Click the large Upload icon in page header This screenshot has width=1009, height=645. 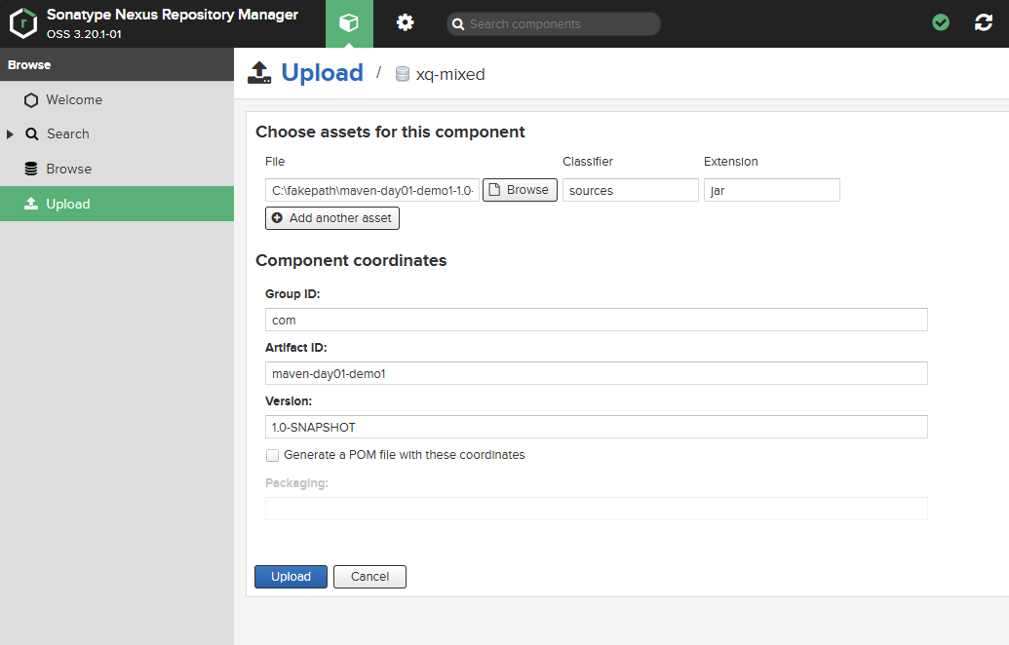[x=259, y=73]
